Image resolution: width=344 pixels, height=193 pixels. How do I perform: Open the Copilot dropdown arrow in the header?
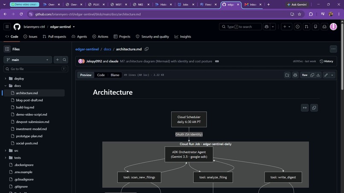coord(273,27)
